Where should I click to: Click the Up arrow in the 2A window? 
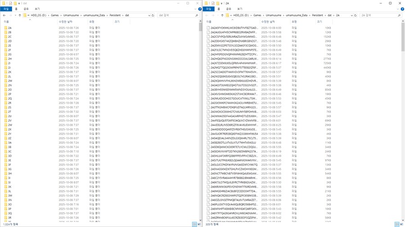coord(222,15)
